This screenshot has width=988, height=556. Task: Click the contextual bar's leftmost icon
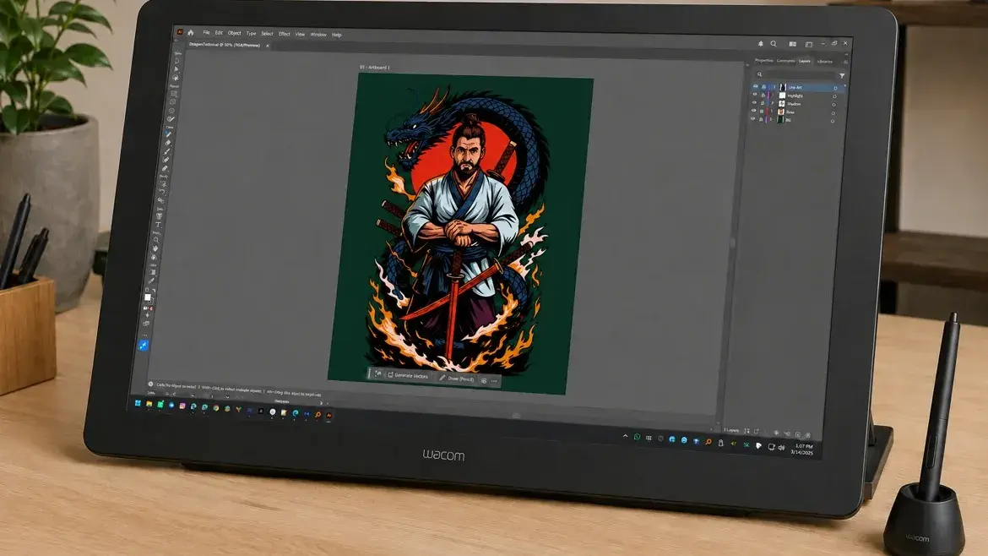[377, 373]
